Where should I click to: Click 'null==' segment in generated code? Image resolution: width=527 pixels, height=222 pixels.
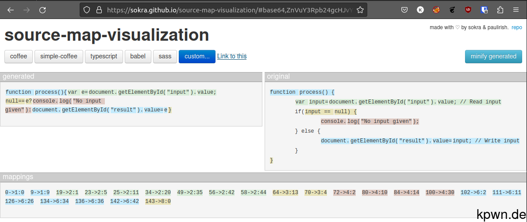(15, 101)
